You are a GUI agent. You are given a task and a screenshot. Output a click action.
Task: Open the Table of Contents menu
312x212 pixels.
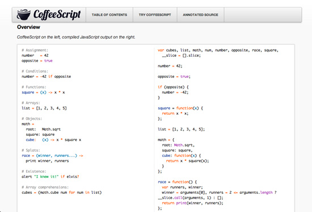click(109, 15)
